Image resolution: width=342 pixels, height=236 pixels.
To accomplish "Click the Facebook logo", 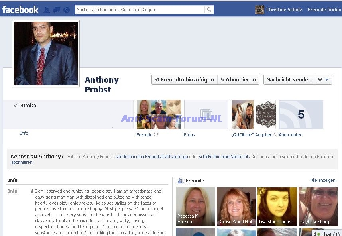I will 20,10.
